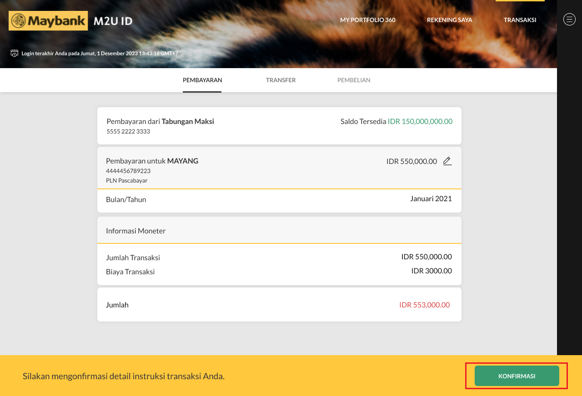The height and width of the screenshot is (396, 582).
Task: Select account number 5555 2222 3333
Action: (128, 131)
